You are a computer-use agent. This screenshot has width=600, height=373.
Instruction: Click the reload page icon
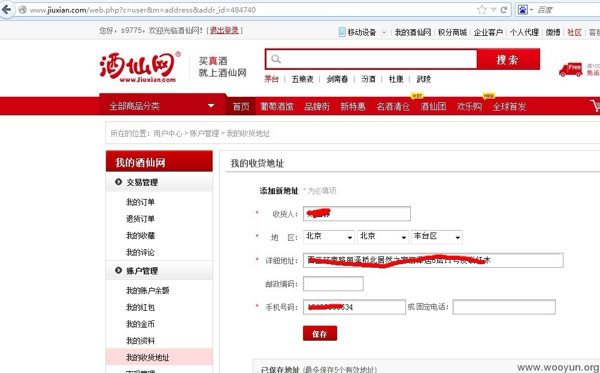(504, 10)
